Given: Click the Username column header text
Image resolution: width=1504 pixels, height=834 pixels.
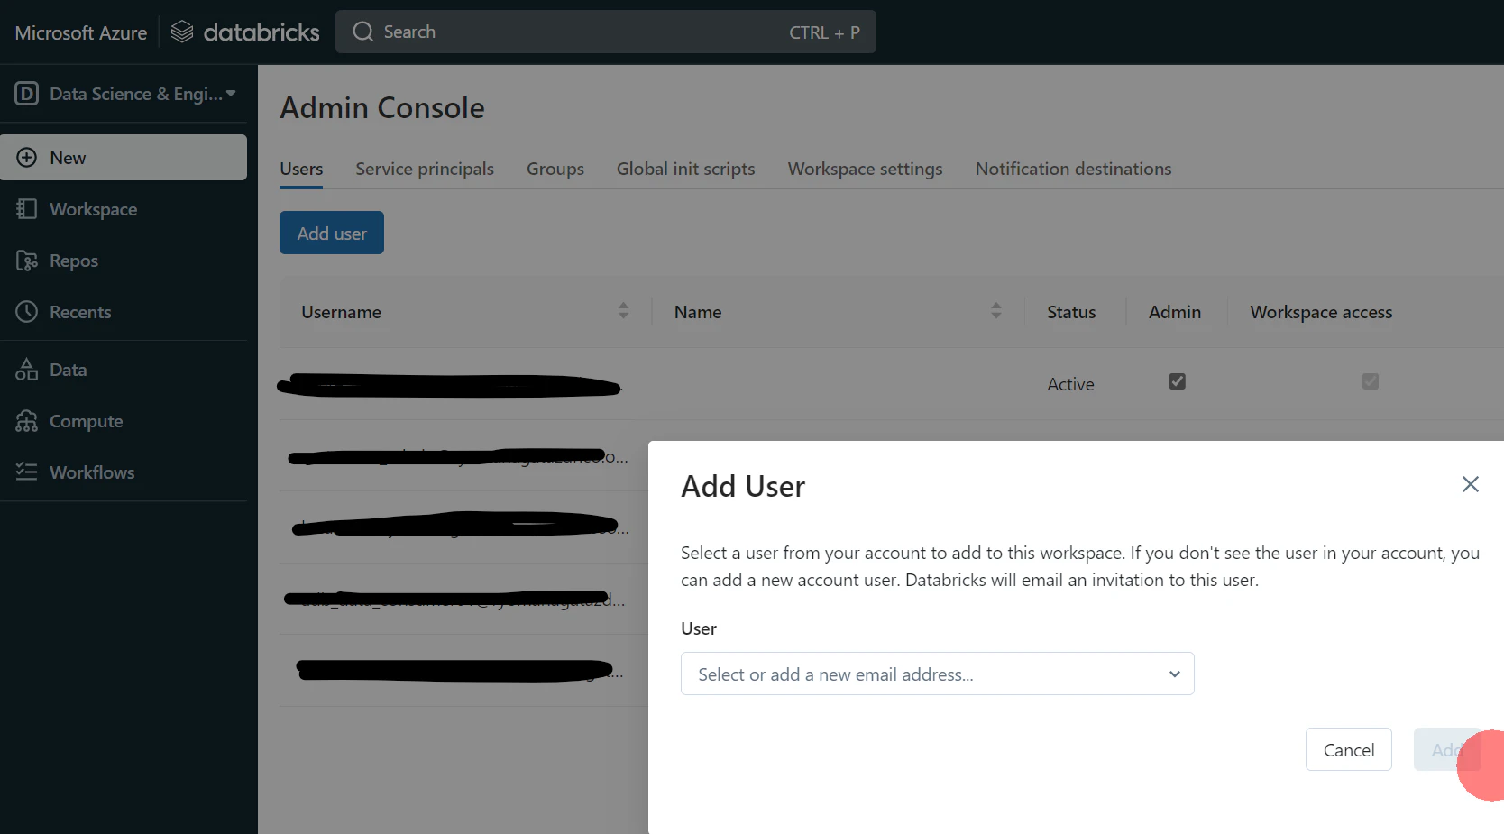Looking at the screenshot, I should tap(341, 312).
